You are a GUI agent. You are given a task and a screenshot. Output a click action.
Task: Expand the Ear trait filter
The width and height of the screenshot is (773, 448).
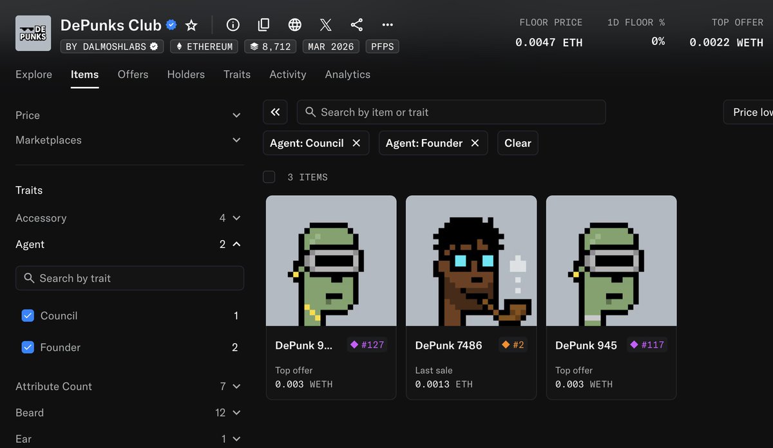129,439
